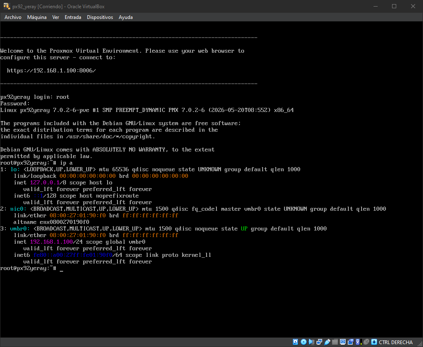This screenshot has width=423, height=347.
Task: Open the Ayuda menu
Action: coord(126,17)
